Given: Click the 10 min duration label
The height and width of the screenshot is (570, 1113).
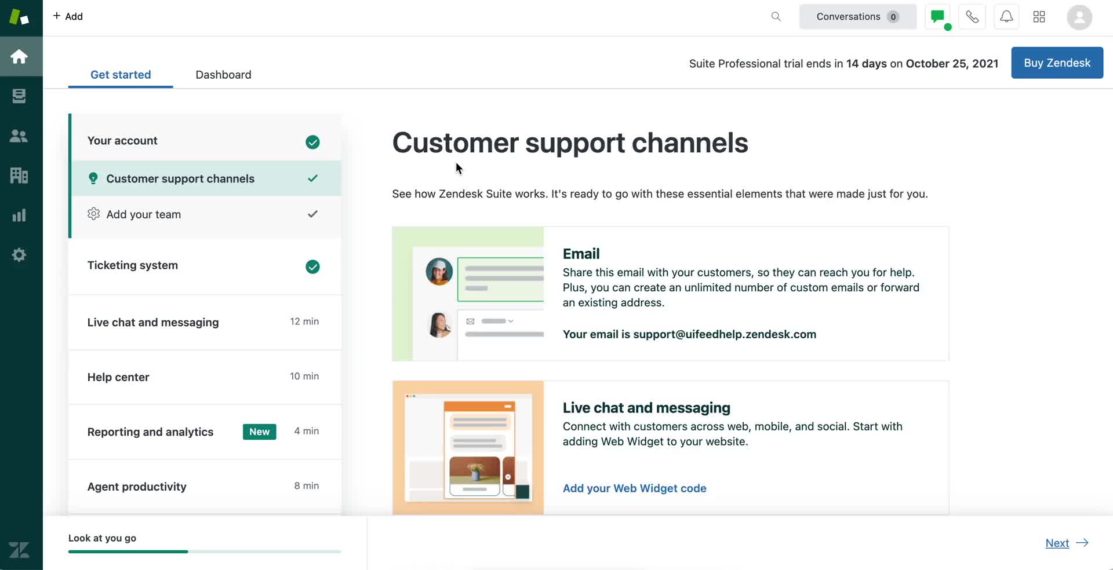Looking at the screenshot, I should 304,377.
